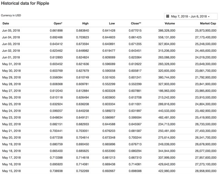
Task: Click open price 0.665400
Action: [x=56, y=151]
